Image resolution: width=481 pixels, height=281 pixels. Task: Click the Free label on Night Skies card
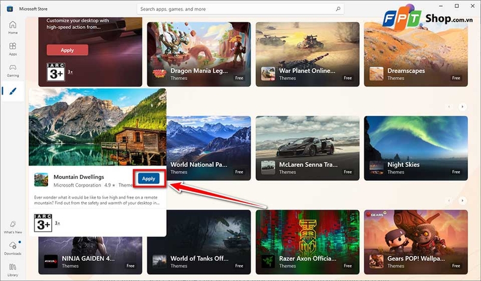tap(456, 172)
